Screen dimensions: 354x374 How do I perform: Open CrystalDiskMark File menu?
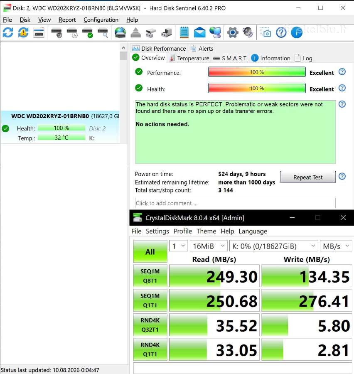(x=136, y=231)
